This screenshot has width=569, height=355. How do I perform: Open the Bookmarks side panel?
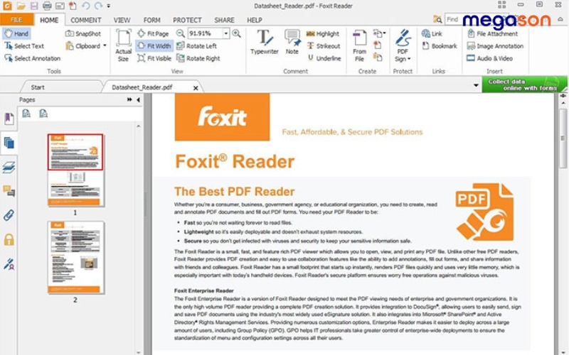(x=9, y=119)
